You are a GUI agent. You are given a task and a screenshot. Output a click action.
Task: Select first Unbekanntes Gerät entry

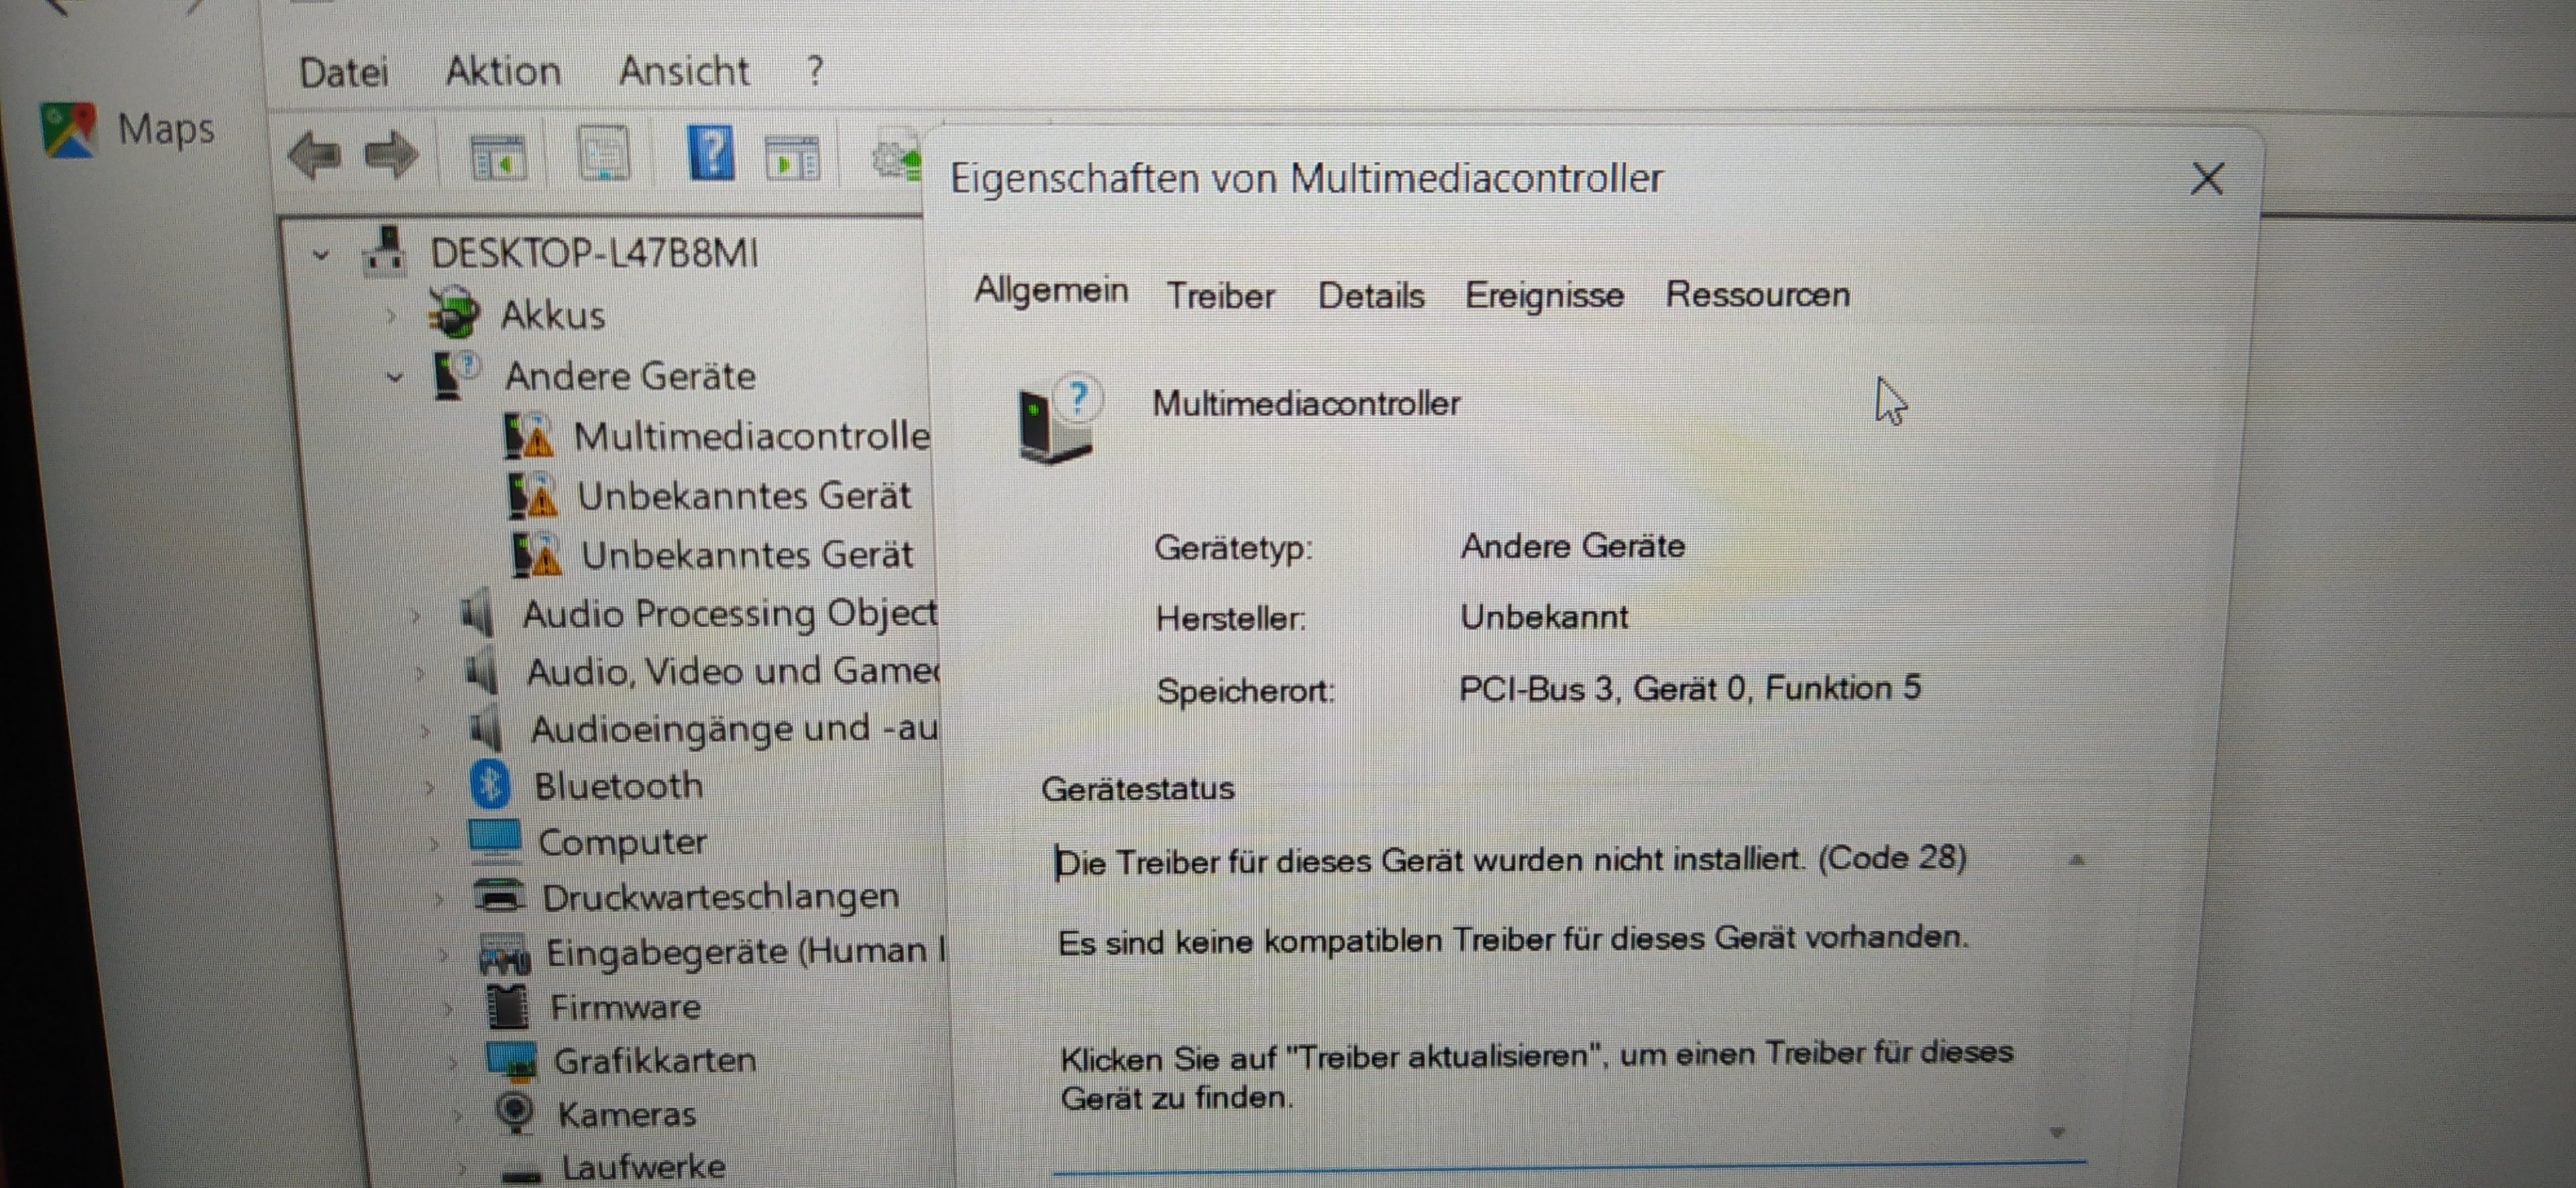tap(743, 495)
